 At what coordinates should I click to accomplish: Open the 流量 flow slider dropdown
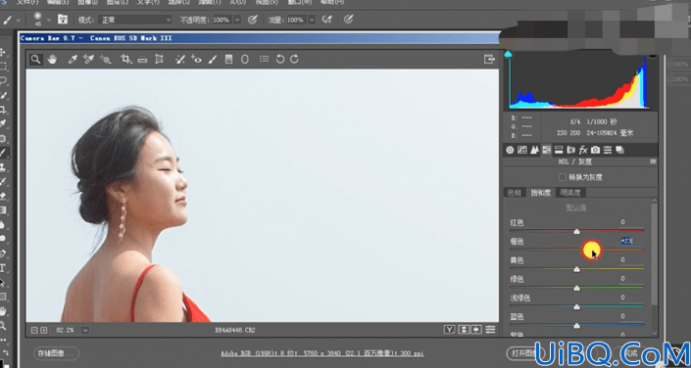click(x=312, y=20)
